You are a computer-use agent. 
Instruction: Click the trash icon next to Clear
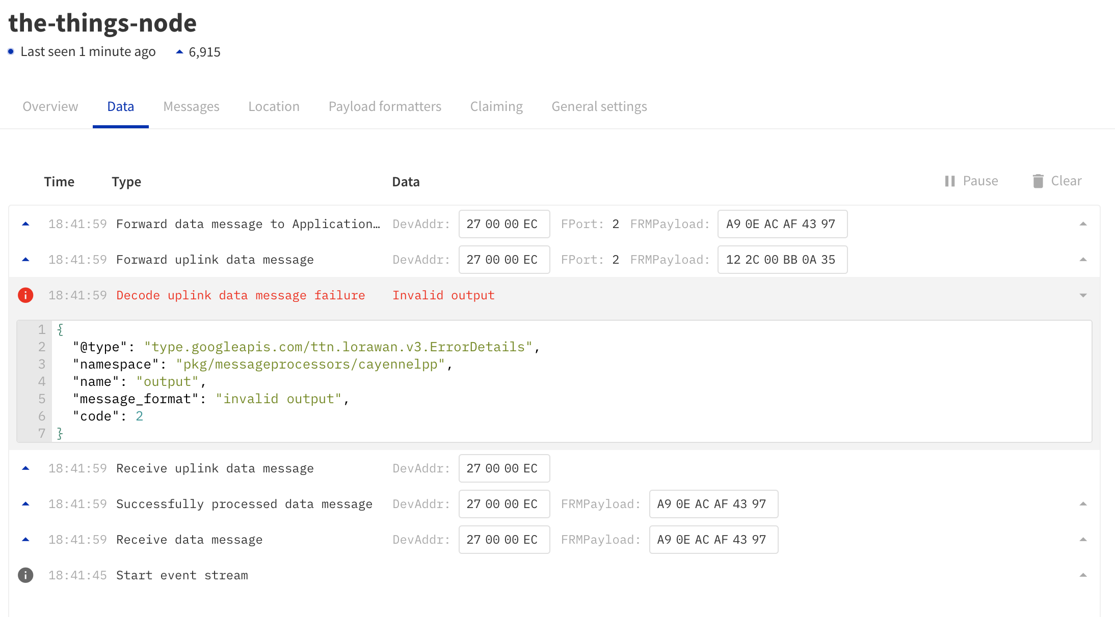pos(1037,181)
